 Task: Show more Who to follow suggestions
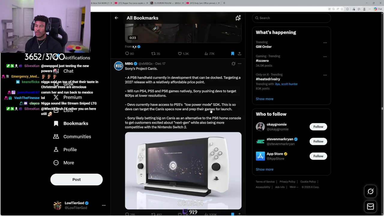pos(265,169)
